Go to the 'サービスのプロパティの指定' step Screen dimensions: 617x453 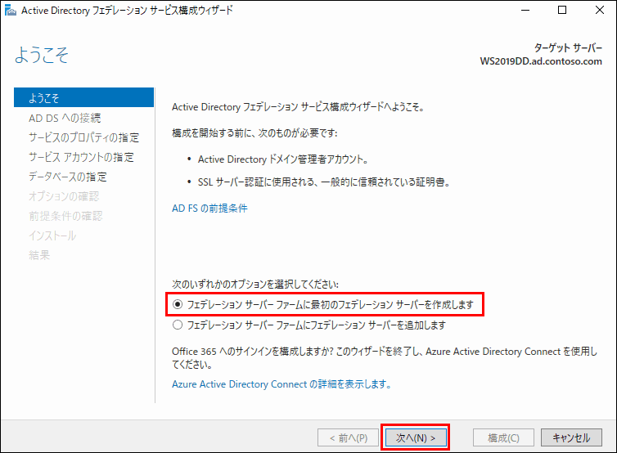point(83,137)
